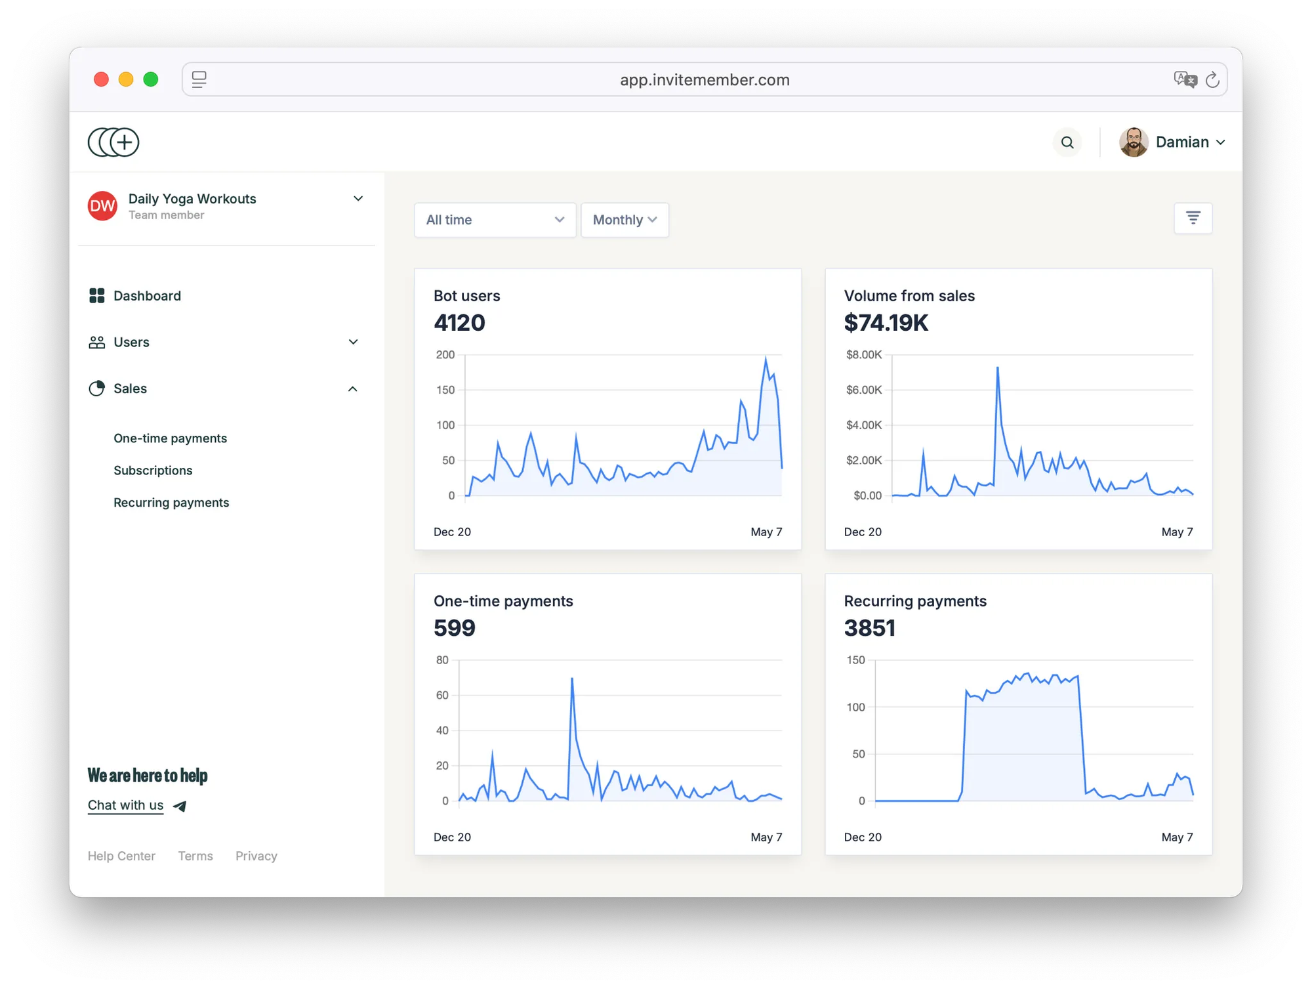Expand the Users menu section
Image resolution: width=1312 pixels, height=989 pixels.
click(x=353, y=342)
